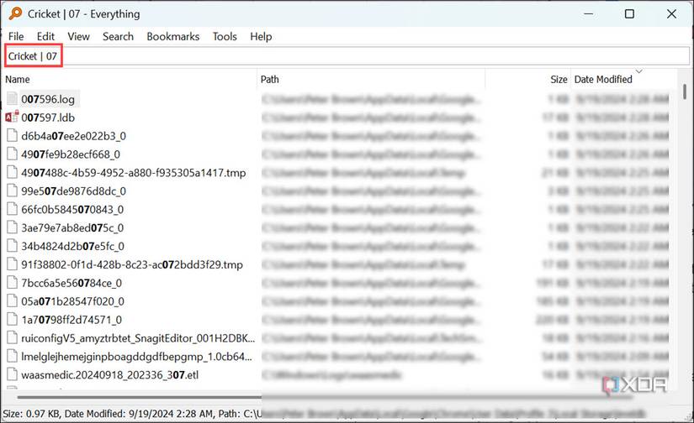Viewport: 694px width, 423px height.
Task: Open the Help menu
Action: (261, 37)
